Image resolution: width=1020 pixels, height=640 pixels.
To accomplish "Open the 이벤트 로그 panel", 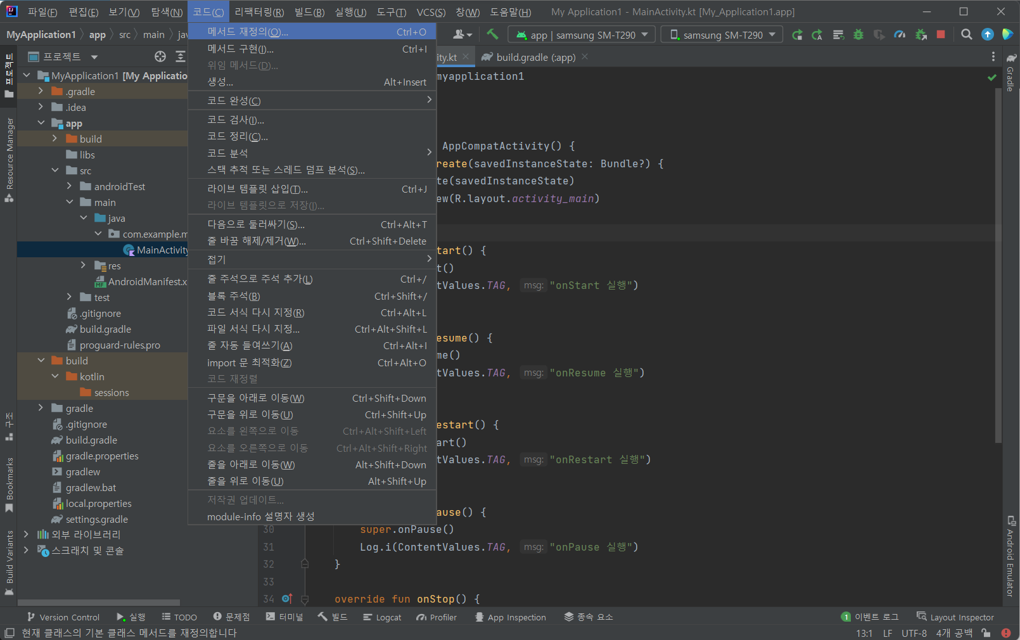I will [x=870, y=617].
